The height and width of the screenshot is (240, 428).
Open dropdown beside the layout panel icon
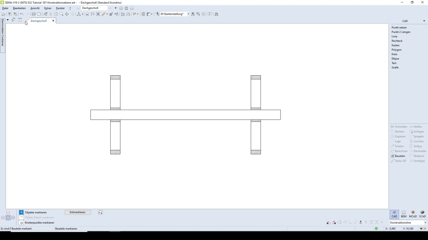[152, 14]
